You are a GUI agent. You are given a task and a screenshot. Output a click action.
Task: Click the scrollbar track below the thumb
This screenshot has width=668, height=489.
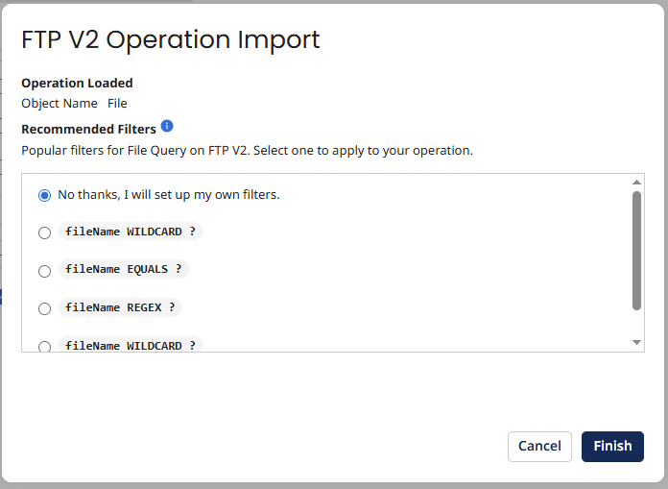click(x=636, y=324)
